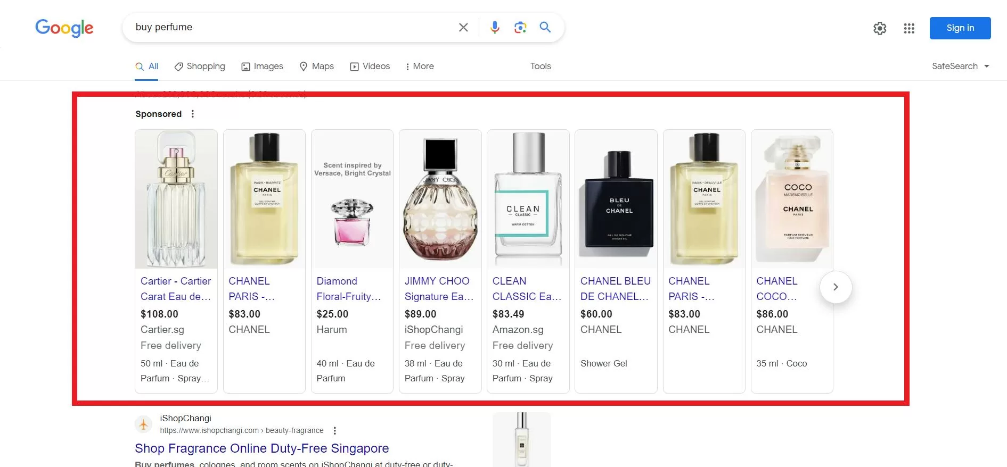
Task: Click into the buy perfume search field
Action: click(x=293, y=27)
